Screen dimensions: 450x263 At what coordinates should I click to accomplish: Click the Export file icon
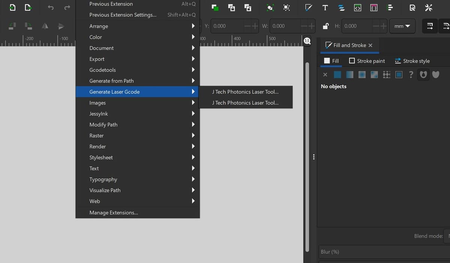click(x=28, y=7)
